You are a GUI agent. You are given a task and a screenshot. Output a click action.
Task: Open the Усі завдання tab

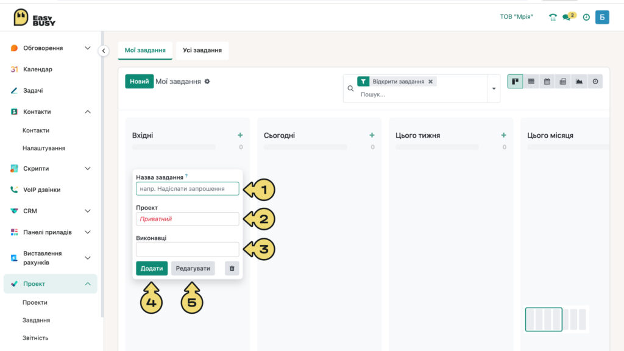click(x=202, y=50)
